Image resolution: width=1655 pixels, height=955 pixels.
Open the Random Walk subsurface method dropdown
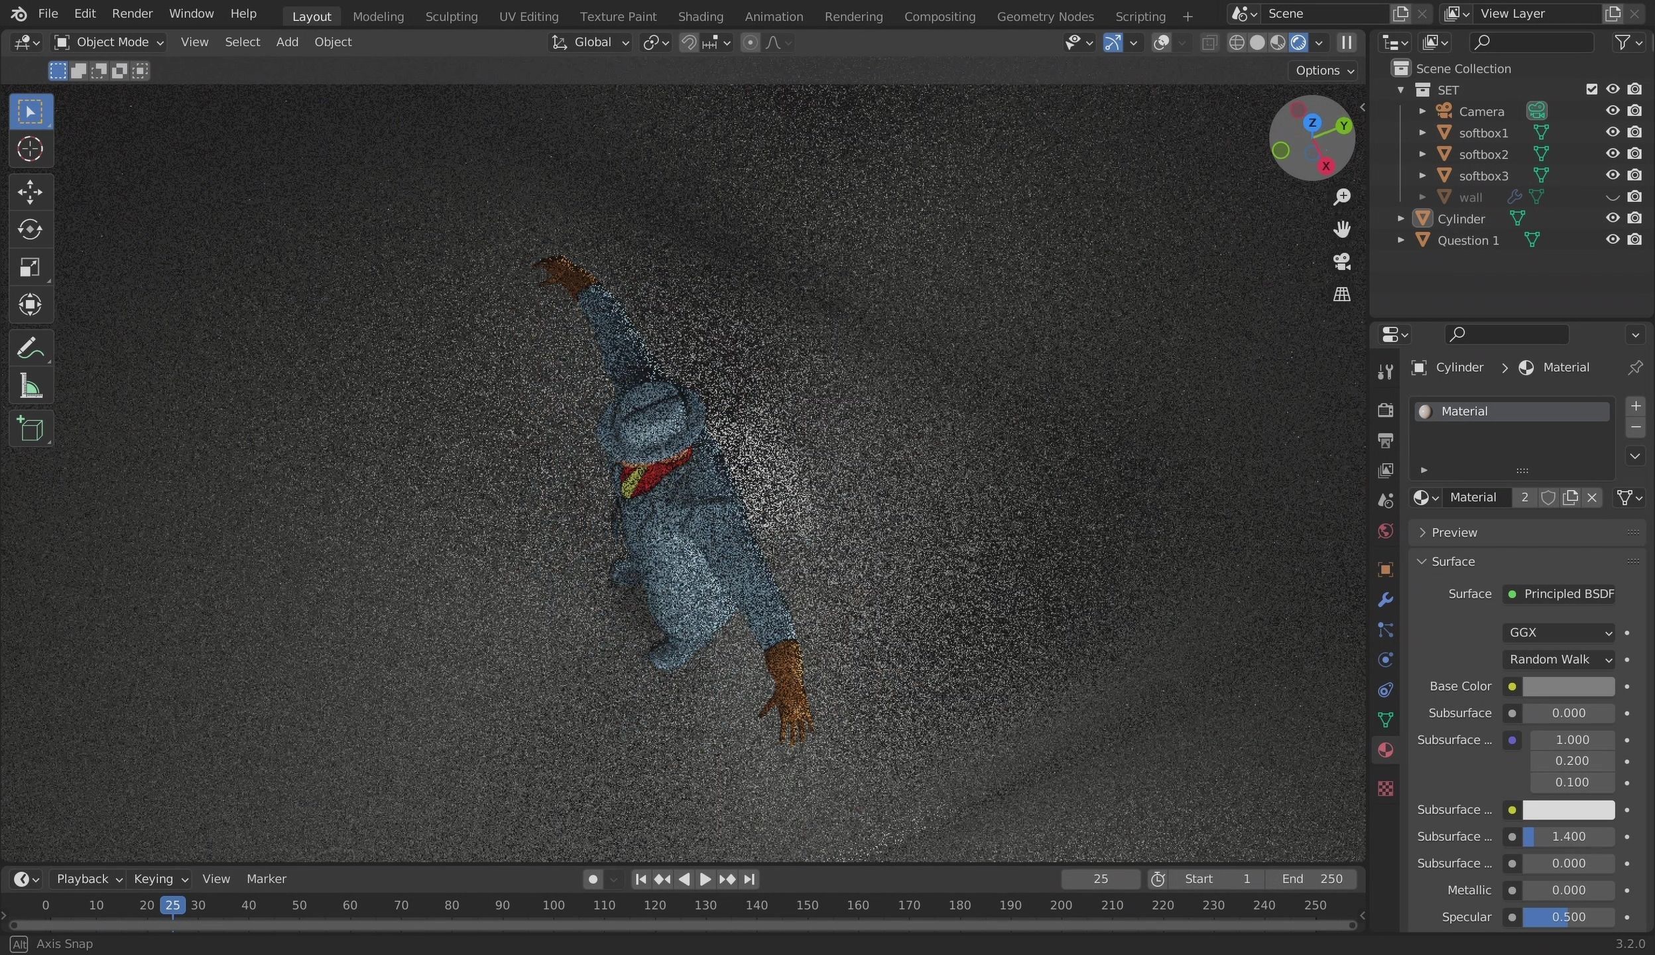click(1552, 659)
